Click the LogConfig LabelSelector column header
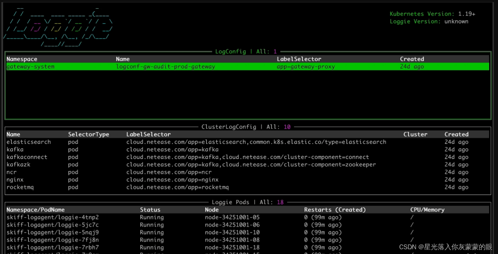Image resolution: width=498 pixels, height=254 pixels. [299, 59]
